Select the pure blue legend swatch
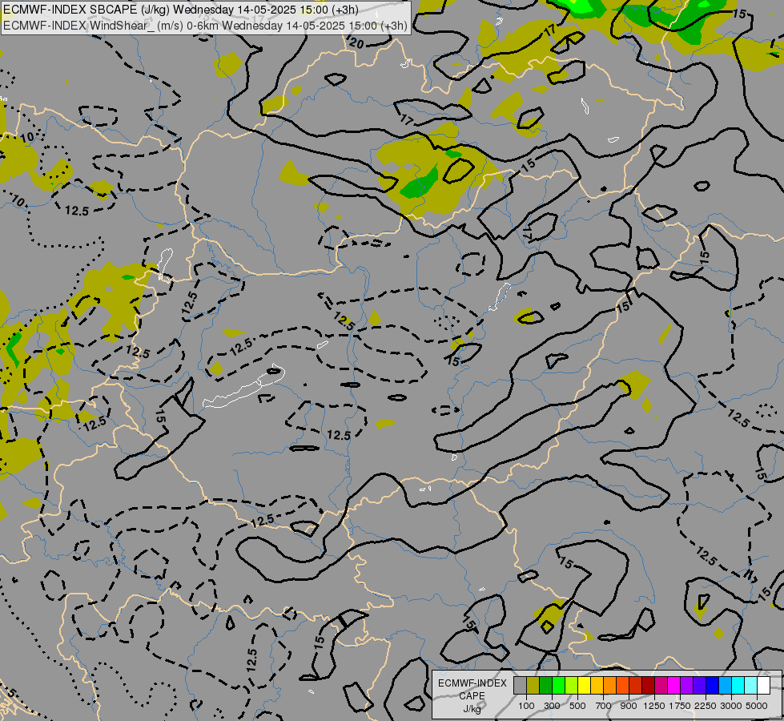This screenshot has width=784, height=721. 713,686
